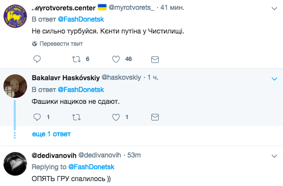283x186 pixels.
Task: Send myrotvorets tweet via direct message
Action: (155, 60)
